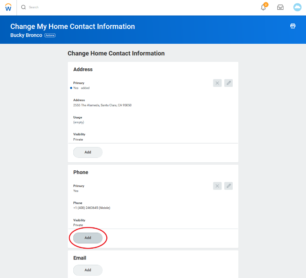Open the notifications bell
Screen dimensions: 306x278
pyautogui.click(x=264, y=7)
